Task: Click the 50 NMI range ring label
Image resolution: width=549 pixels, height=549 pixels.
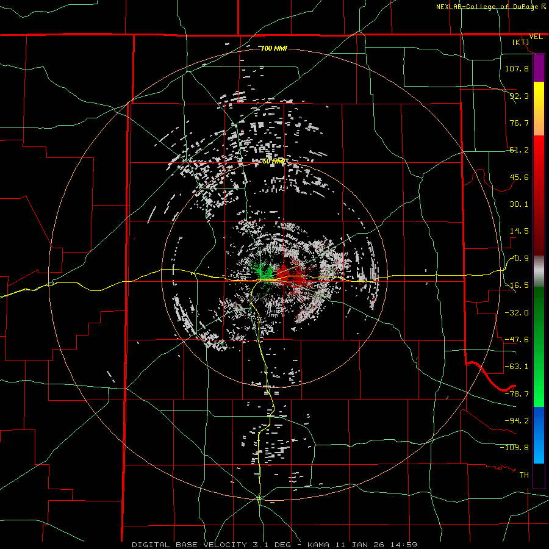Action: (x=274, y=162)
